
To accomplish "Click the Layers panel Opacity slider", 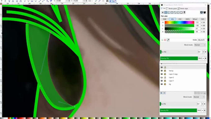I will coord(178,110).
